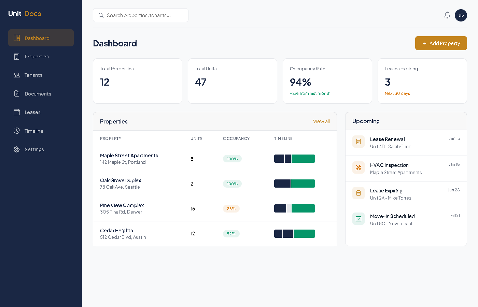Click the Oak Grove Duplex 100% occupancy badge
The width and height of the screenshot is (478, 307).
click(232, 184)
